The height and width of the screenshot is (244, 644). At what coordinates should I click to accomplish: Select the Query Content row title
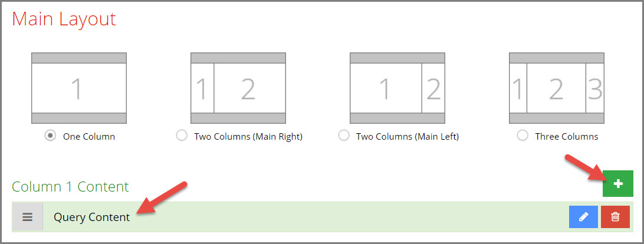pyautogui.click(x=91, y=217)
